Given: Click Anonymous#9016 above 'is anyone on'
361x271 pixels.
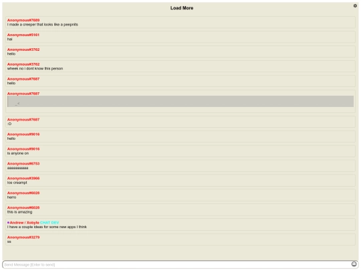Looking at the screenshot, I should 23,149.
